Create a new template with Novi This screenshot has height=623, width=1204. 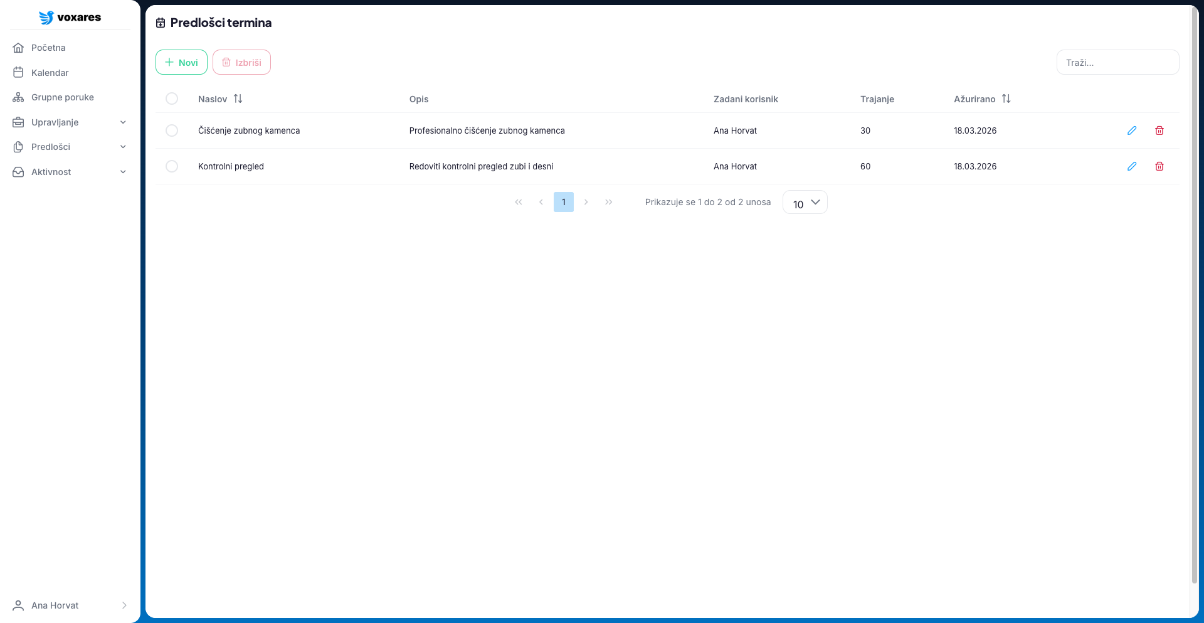[x=181, y=63]
